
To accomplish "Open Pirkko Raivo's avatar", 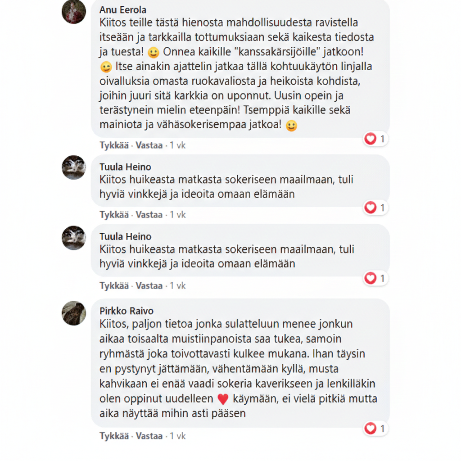I will (x=74, y=313).
